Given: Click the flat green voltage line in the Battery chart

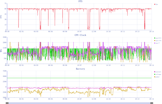Looking at the screenshot, I should (x=79, y=78).
